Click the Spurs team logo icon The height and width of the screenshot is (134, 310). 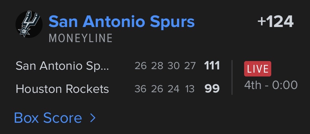point(30,25)
